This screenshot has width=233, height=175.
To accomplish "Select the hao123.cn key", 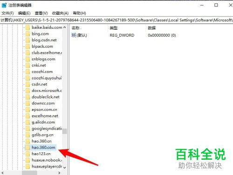I will click(x=41, y=154).
